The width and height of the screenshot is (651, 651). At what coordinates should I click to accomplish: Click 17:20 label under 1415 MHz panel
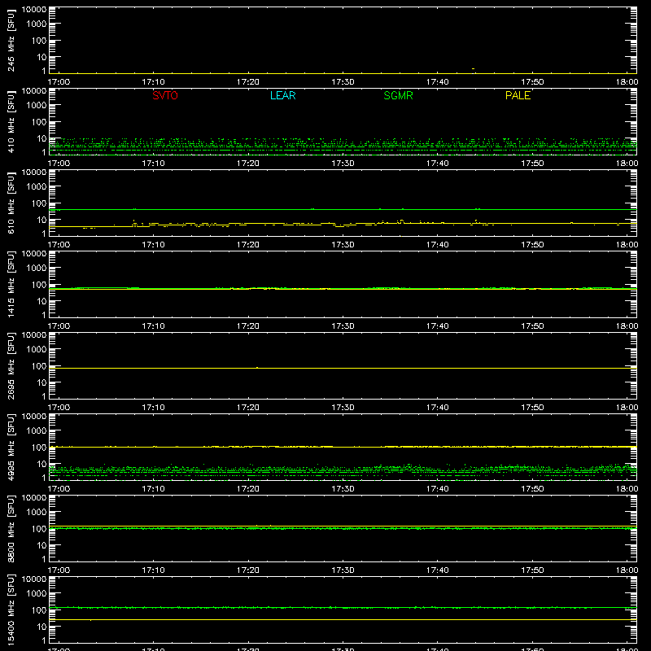248,326
